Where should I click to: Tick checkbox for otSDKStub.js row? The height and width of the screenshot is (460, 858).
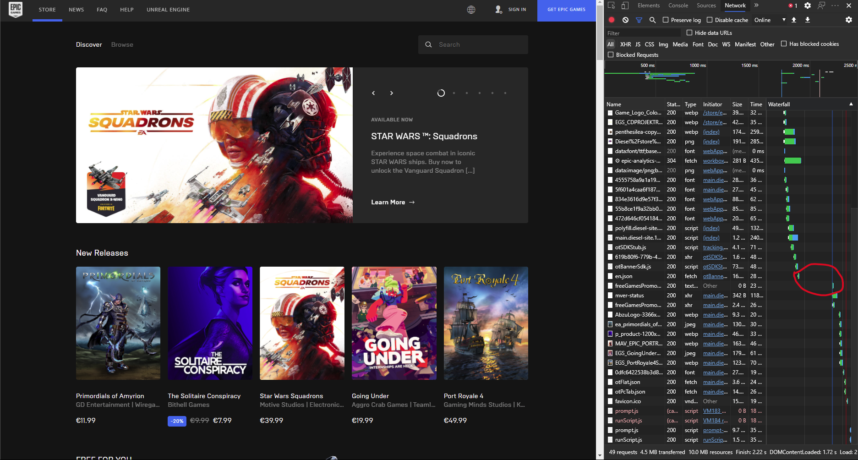pos(610,247)
